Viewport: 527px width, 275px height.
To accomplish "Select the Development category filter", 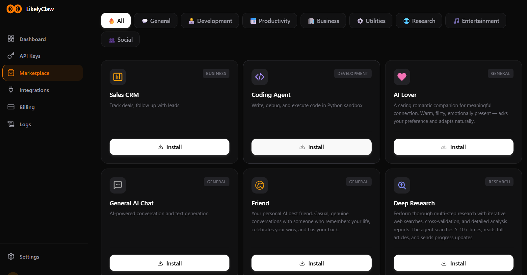I will tap(210, 20).
